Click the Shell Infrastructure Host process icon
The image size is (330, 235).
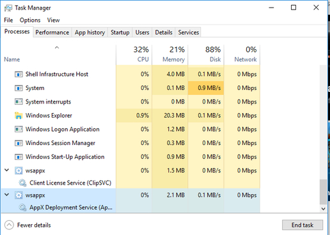[x=19, y=74]
